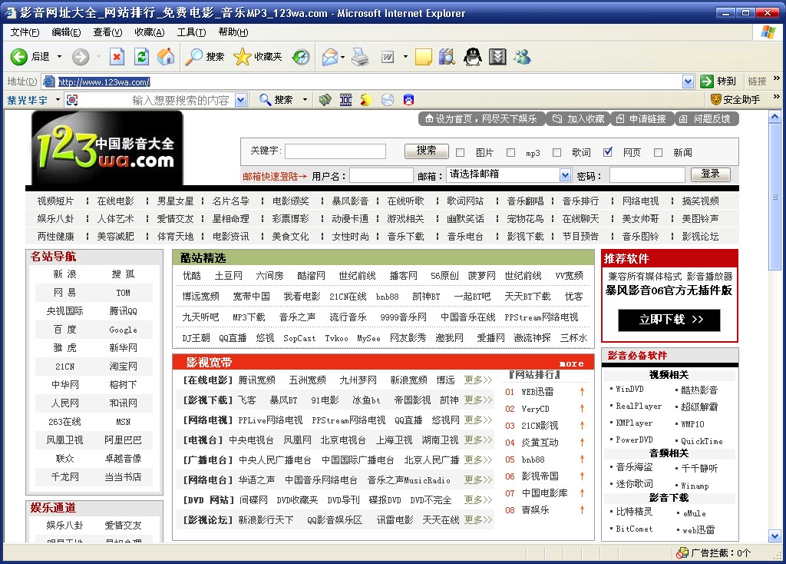Open the Mail toolbar icon

(x=330, y=57)
